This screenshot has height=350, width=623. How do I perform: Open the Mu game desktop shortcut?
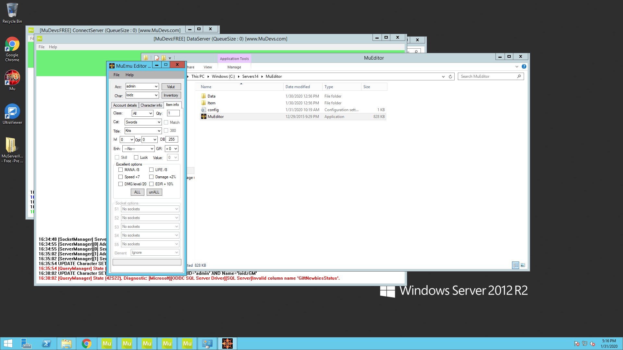coord(12,80)
